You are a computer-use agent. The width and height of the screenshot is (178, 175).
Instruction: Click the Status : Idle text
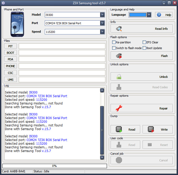41,171
